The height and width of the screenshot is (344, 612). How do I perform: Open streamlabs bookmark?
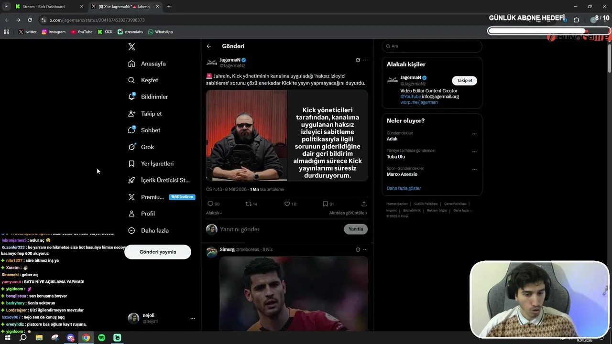click(131, 32)
